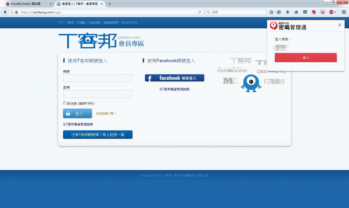
Task: Click the 帳號 input field
Action: coord(98,78)
